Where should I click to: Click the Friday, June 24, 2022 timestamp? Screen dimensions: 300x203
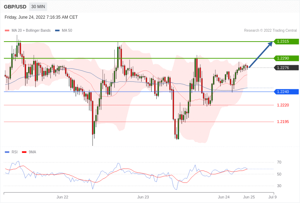pos(41,17)
